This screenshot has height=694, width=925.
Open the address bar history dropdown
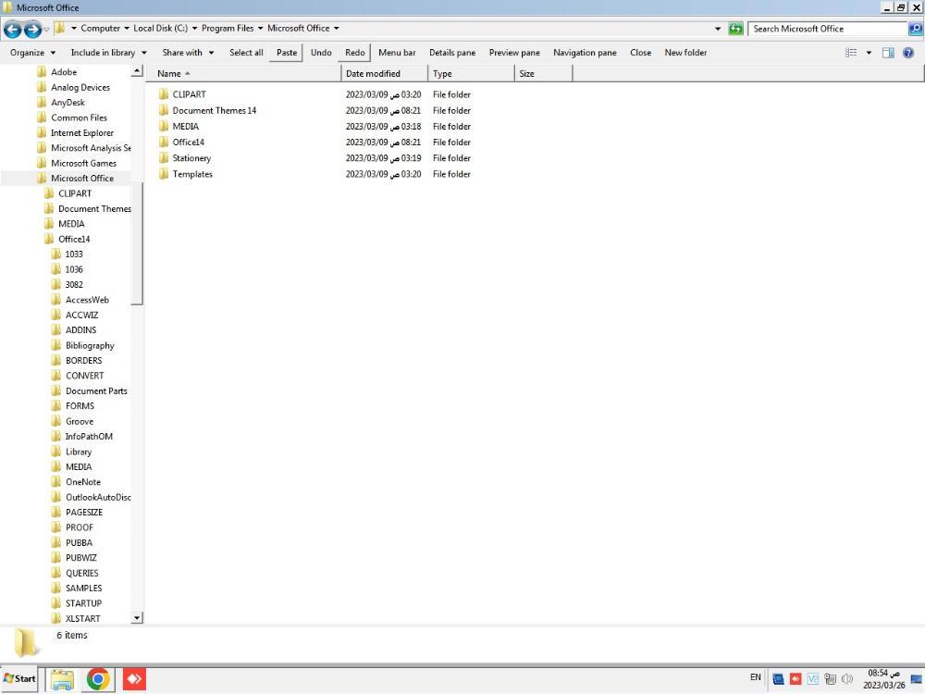(718, 29)
